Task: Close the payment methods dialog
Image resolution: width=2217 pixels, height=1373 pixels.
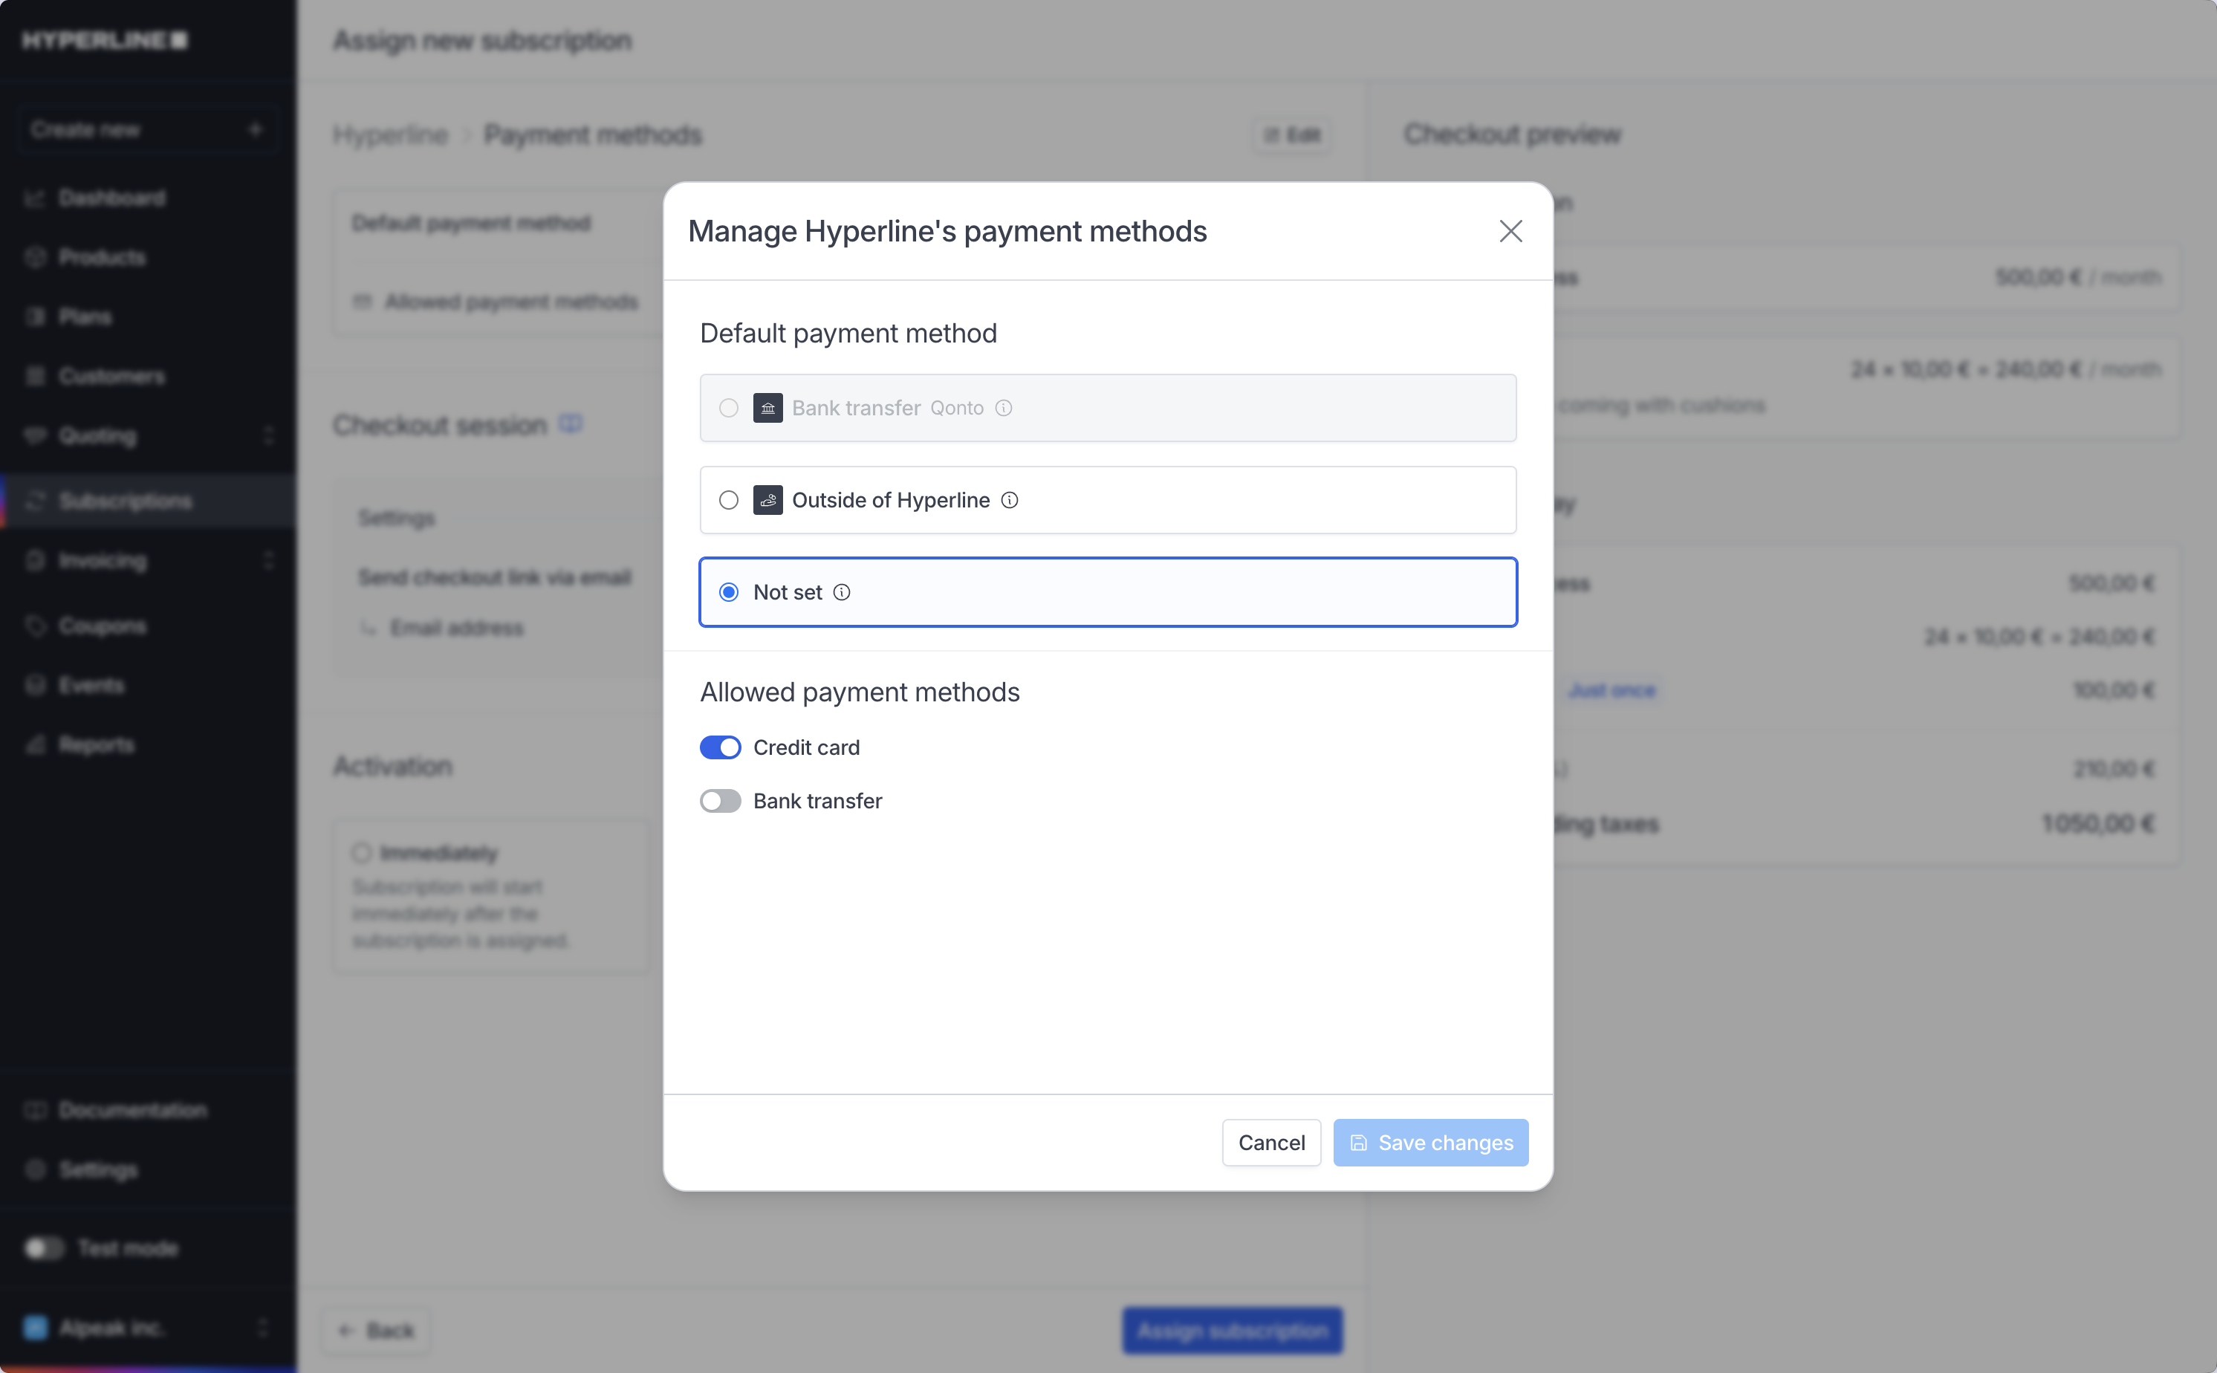Action: pos(1510,232)
